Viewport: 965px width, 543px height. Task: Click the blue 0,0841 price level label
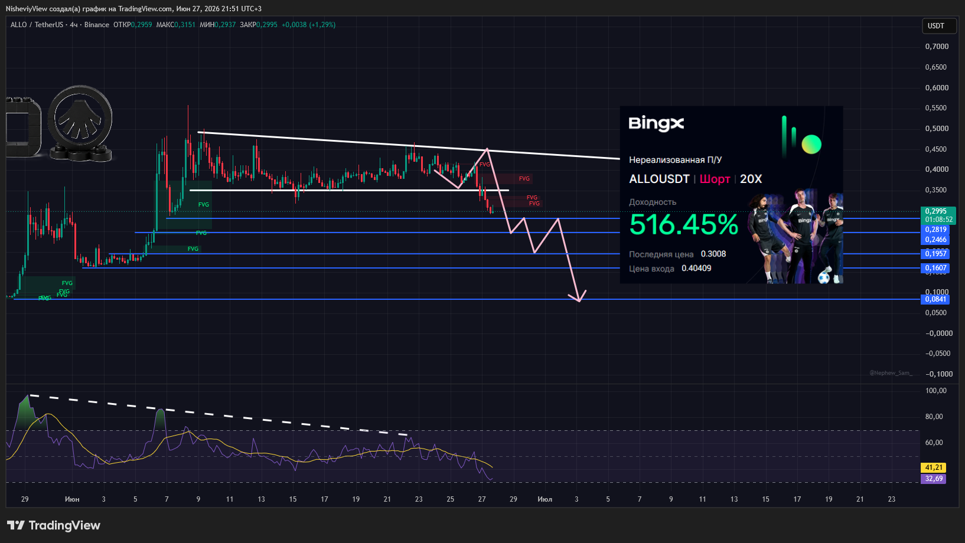coord(935,299)
